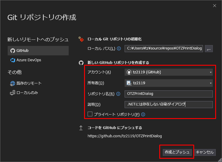This screenshot has height=162, width=222.
Task: Click the info icon next to リポジトリ名
Action: 118,94
